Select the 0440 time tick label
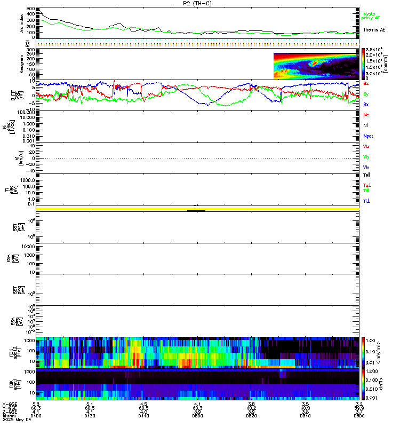The width and height of the screenshot is (400, 427). [143, 416]
